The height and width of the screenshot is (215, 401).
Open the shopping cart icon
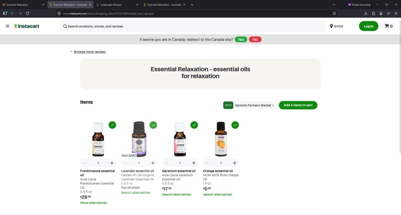click(389, 26)
